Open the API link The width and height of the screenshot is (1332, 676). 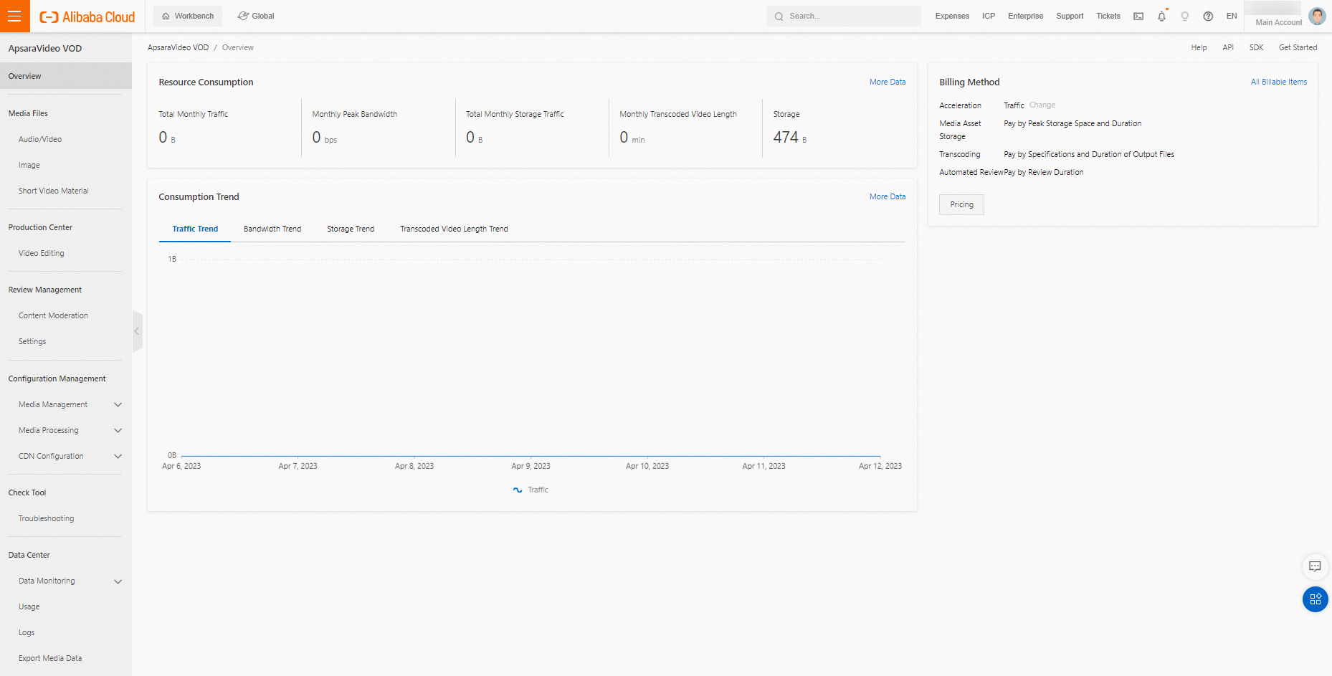coord(1228,47)
